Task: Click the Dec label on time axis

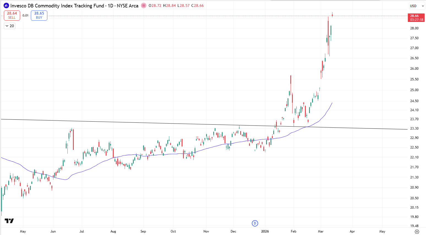Action: coord(233,231)
